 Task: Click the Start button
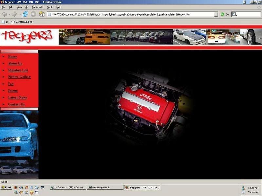coord(6,188)
